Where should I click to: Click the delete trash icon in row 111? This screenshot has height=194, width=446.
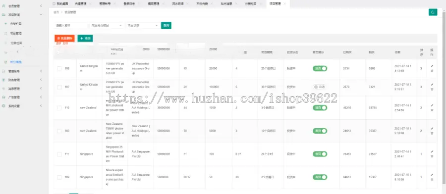(432, 156)
